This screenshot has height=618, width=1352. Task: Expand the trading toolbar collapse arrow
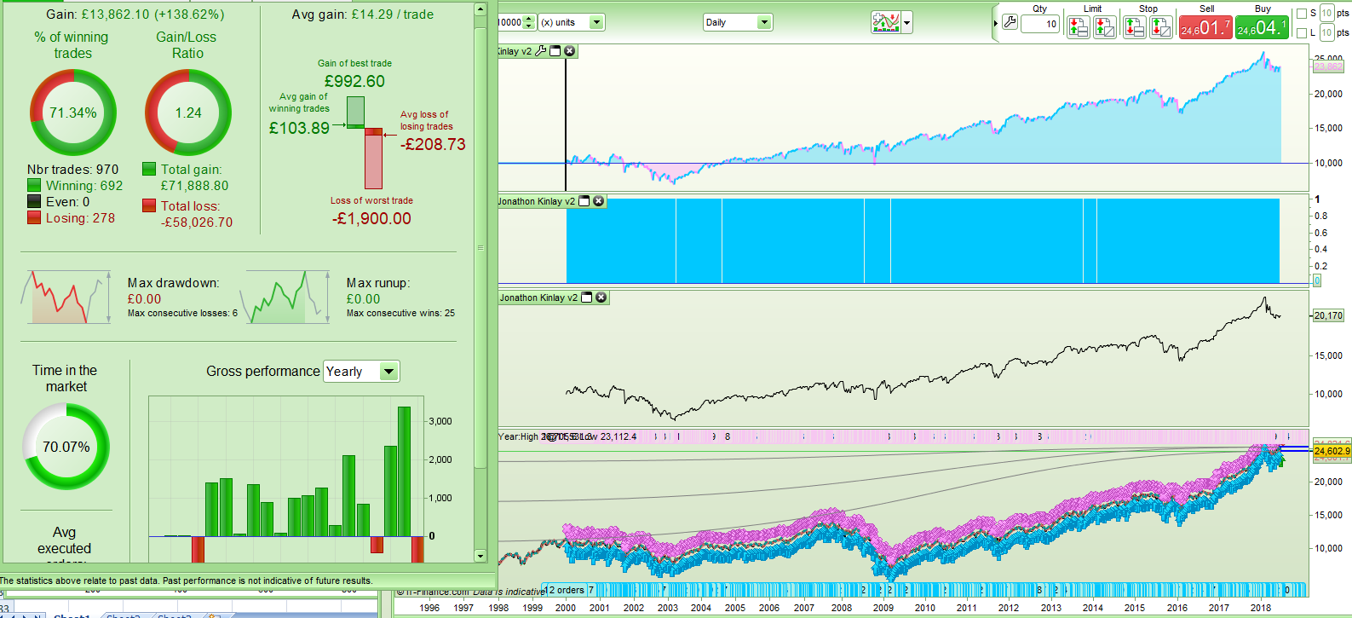995,23
